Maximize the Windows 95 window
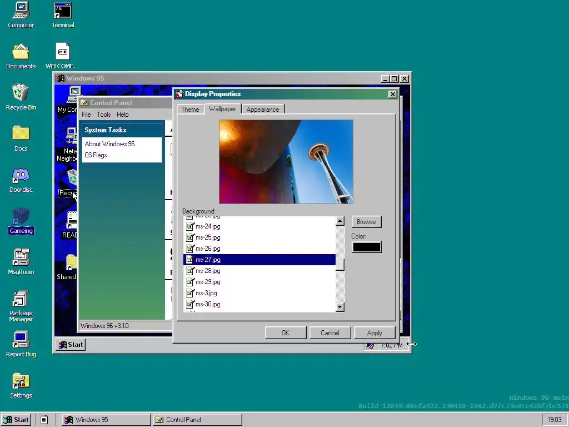This screenshot has width=569, height=427. (395, 78)
